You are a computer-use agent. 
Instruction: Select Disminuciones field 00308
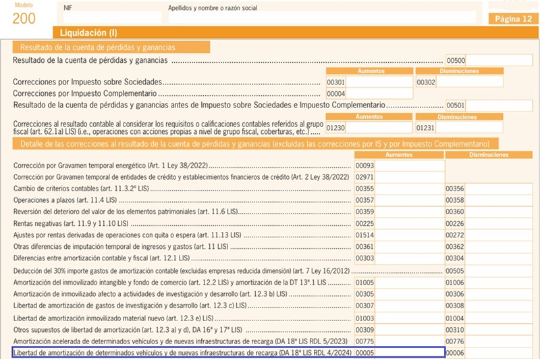pyautogui.click(x=499, y=306)
